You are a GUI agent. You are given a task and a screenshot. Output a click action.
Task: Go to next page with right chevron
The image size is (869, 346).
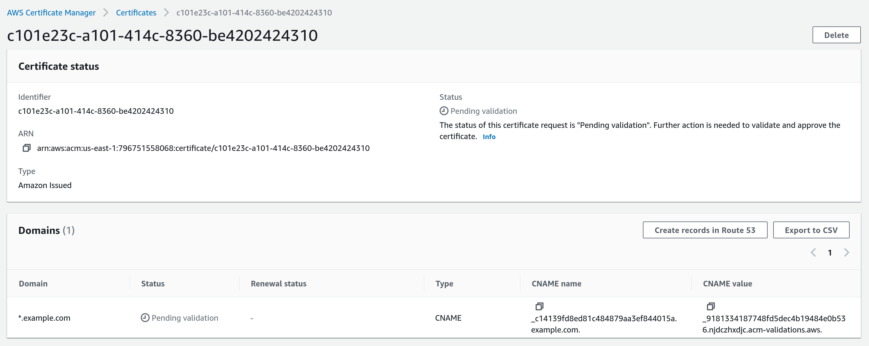(847, 252)
